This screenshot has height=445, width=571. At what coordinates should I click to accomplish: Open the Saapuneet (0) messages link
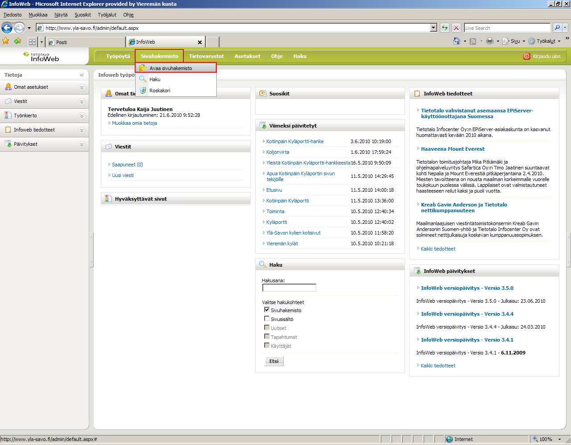127,165
